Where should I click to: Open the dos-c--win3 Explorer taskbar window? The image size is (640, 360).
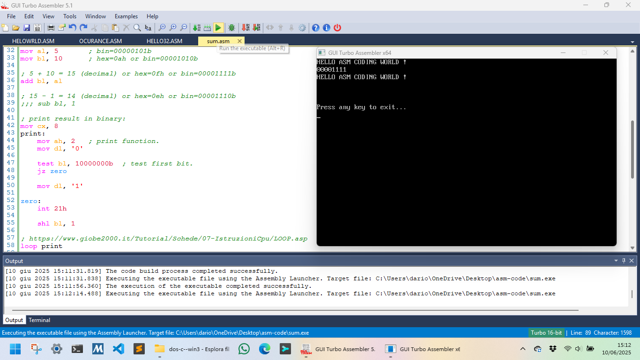pyautogui.click(x=192, y=349)
